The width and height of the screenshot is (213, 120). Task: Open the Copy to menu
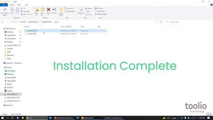42,12
